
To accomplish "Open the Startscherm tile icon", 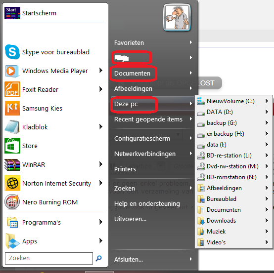I will [x=12, y=13].
